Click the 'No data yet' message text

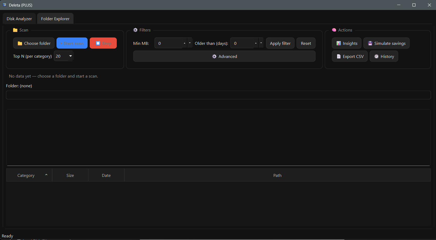pyautogui.click(x=54, y=76)
